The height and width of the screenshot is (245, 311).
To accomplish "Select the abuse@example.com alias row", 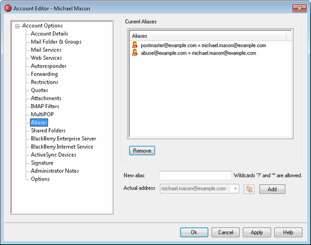I will pyautogui.click(x=211, y=53).
